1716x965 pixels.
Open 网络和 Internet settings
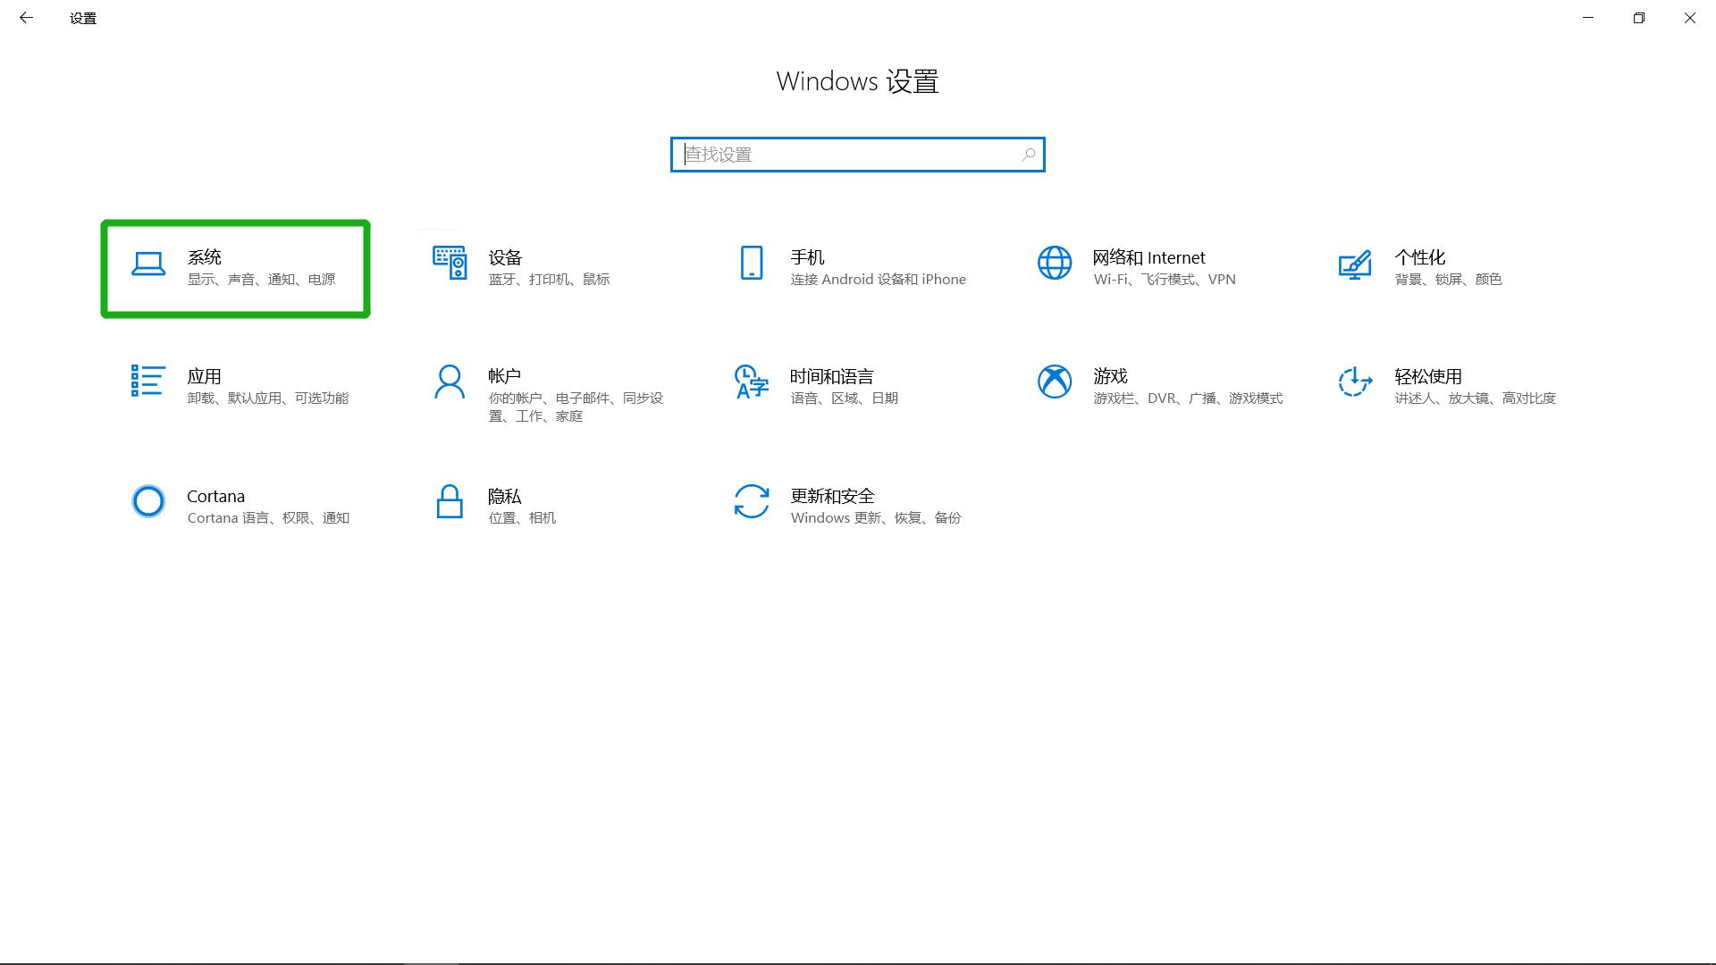tap(1144, 266)
